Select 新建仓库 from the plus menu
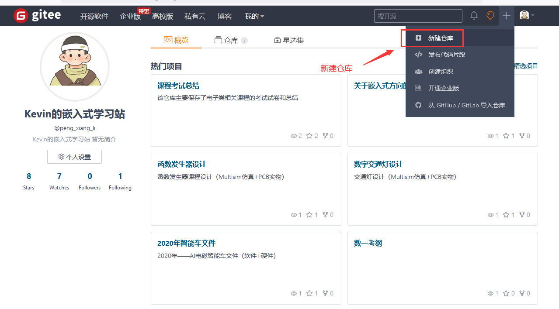This screenshot has height=309, width=559. pyautogui.click(x=441, y=38)
